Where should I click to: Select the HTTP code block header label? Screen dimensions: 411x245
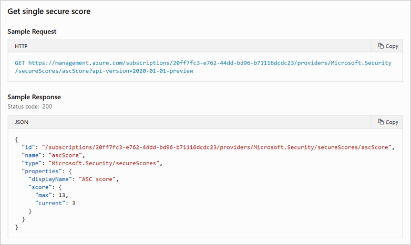[21, 46]
